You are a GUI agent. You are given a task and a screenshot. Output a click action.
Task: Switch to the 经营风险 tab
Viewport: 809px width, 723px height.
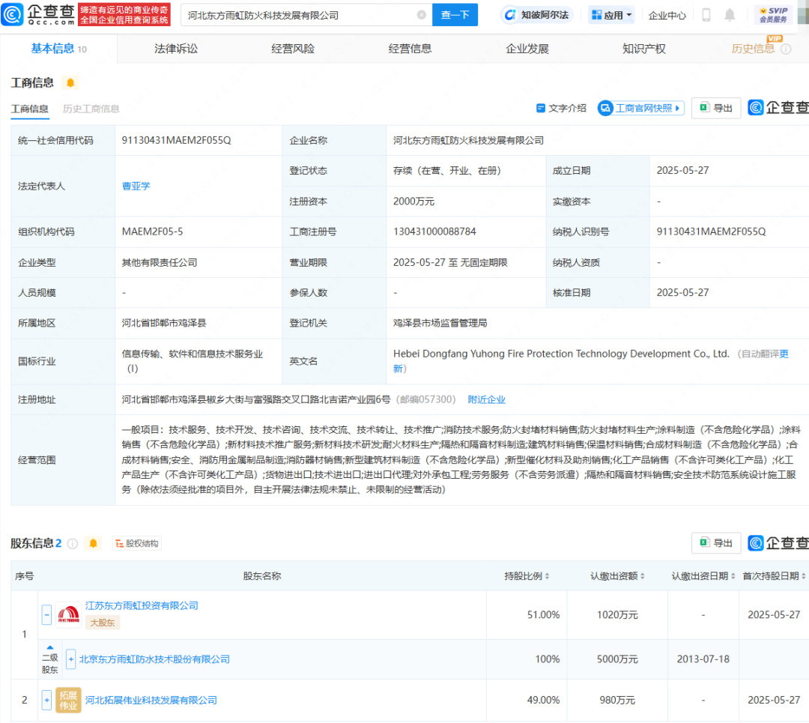pos(293,49)
